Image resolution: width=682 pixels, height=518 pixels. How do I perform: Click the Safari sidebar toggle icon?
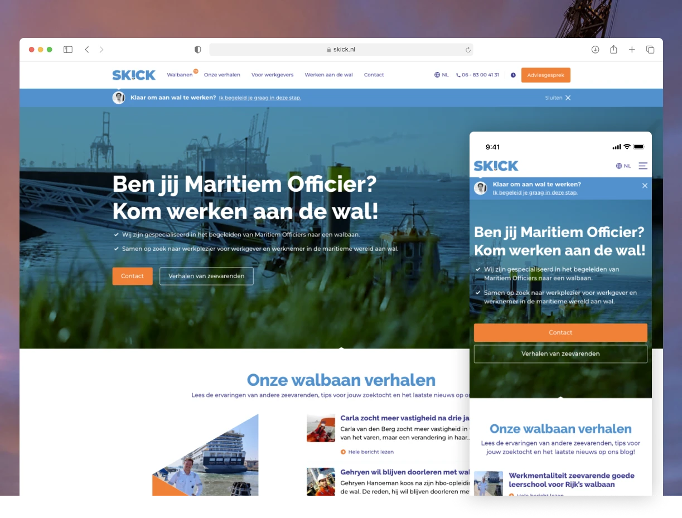click(68, 50)
